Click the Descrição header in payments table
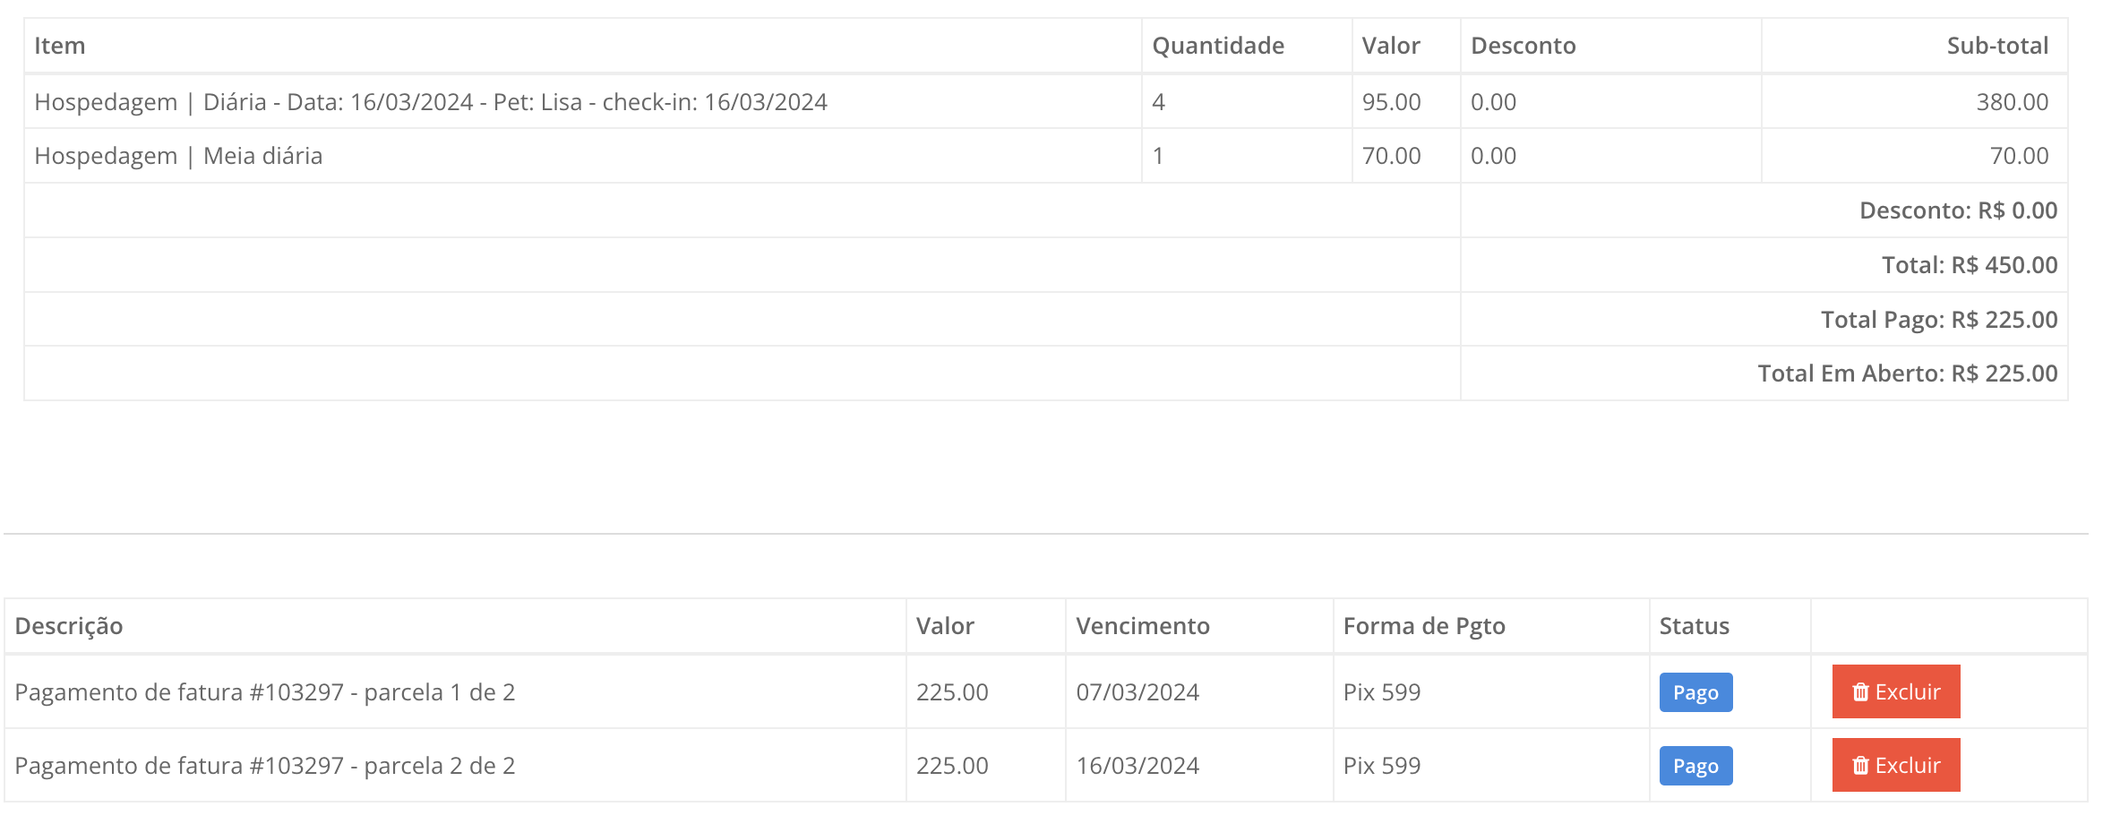Viewport: 2103px width, 824px height. (x=69, y=626)
